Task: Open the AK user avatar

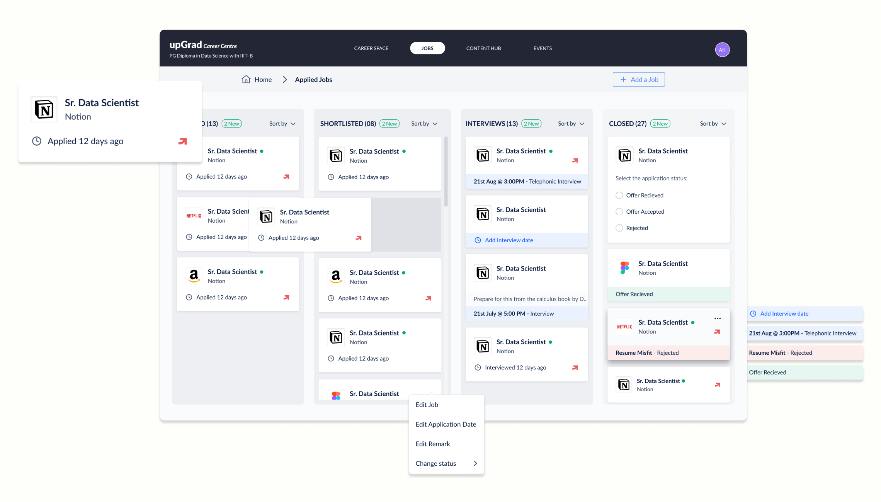Action: tap(722, 49)
